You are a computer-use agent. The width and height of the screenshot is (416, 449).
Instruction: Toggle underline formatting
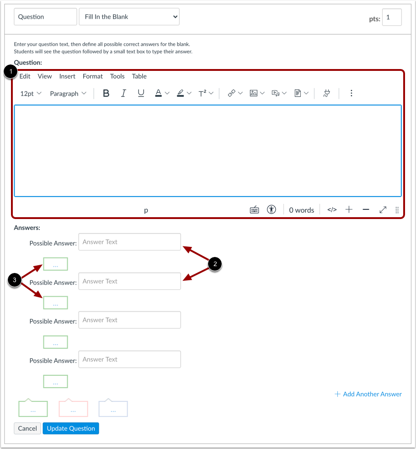[141, 93]
